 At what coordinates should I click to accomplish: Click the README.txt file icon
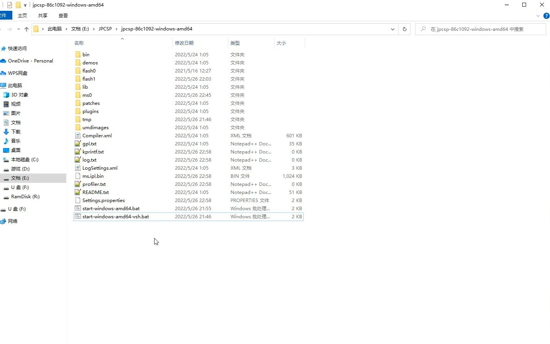click(x=78, y=192)
